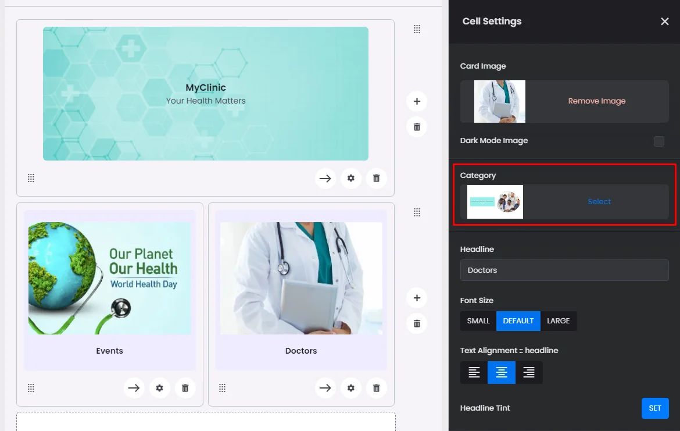Enable the Dark Mode Image checkbox
This screenshot has height=431, width=680.
click(658, 141)
